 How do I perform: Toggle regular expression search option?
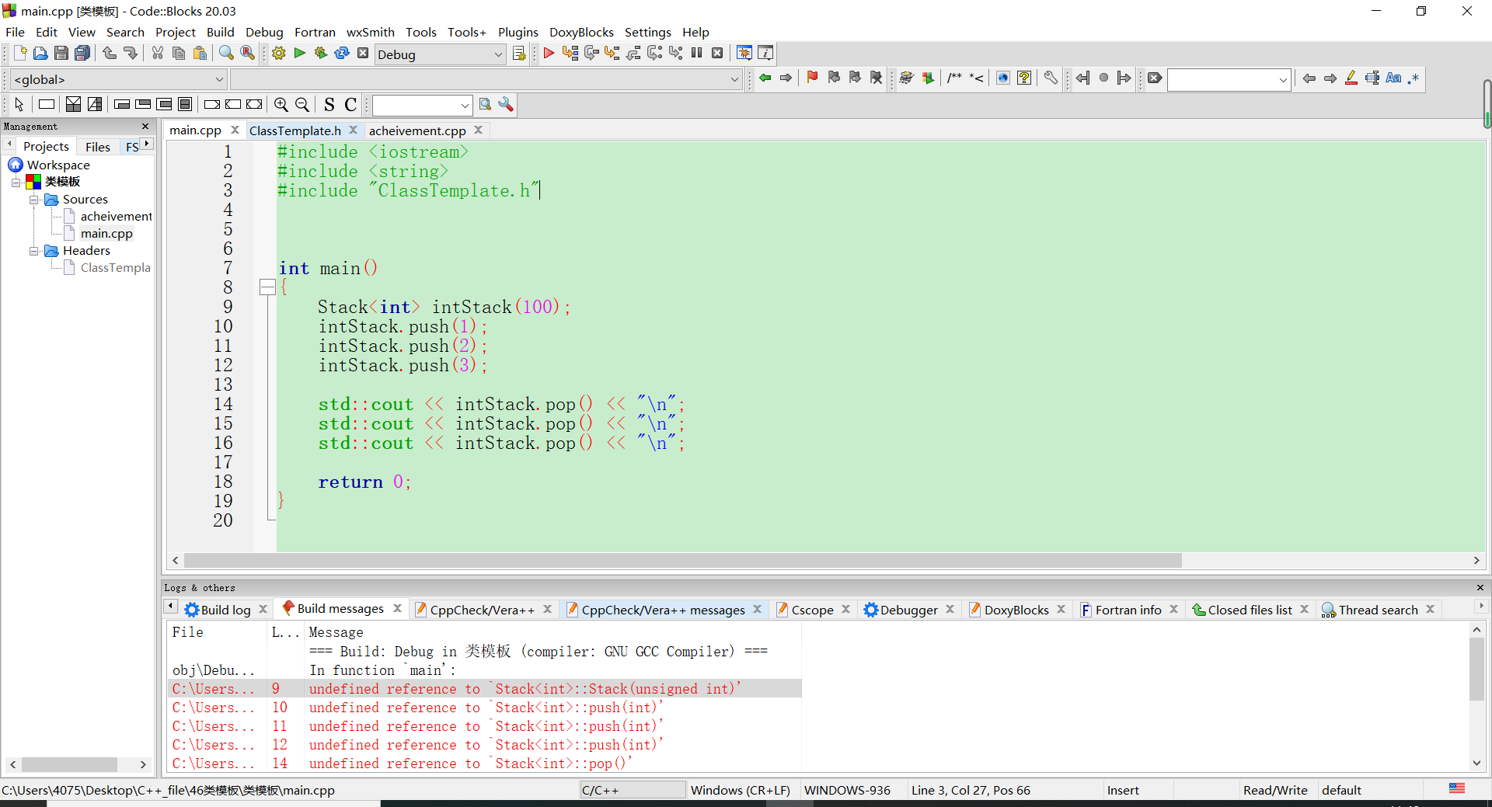(x=1414, y=78)
